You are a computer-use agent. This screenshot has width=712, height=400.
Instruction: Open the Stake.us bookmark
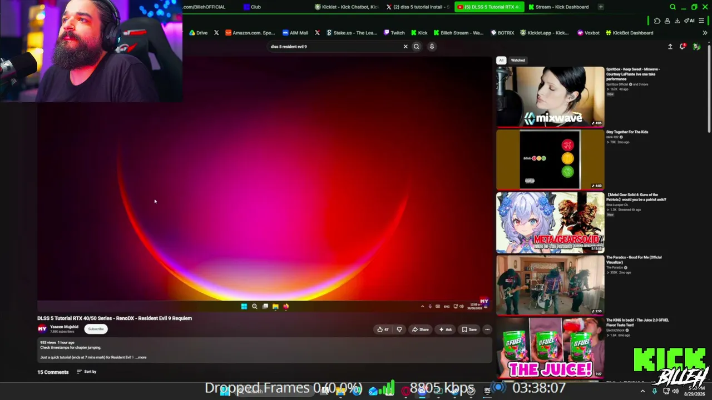[352, 33]
